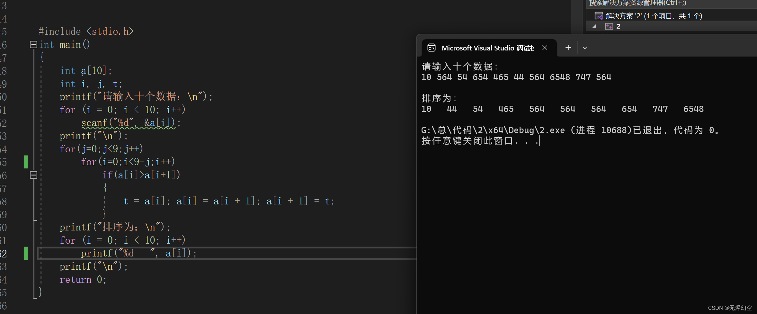Click the console icon on terminal tab

pyautogui.click(x=432, y=48)
